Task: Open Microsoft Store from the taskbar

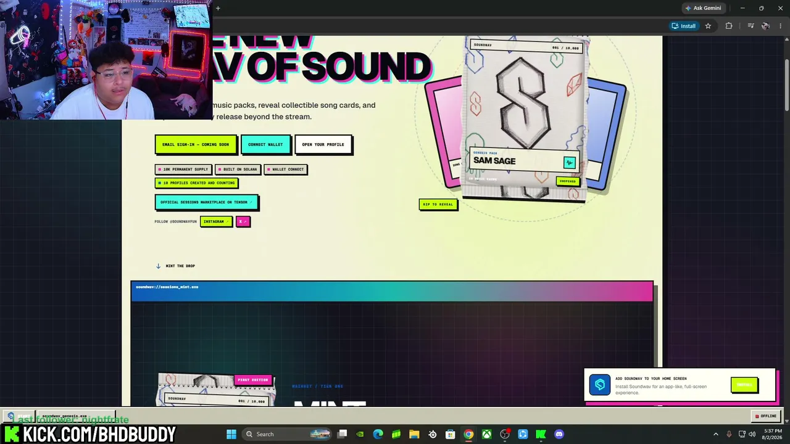Action: [451, 434]
